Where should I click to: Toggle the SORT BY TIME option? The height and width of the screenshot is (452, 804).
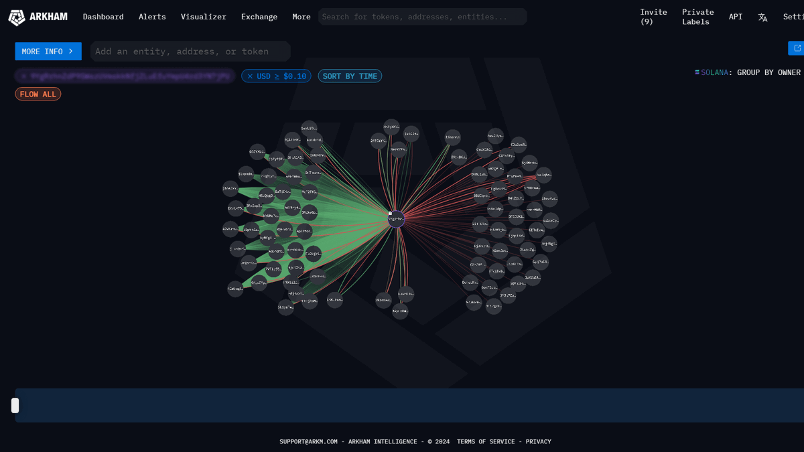pos(350,76)
